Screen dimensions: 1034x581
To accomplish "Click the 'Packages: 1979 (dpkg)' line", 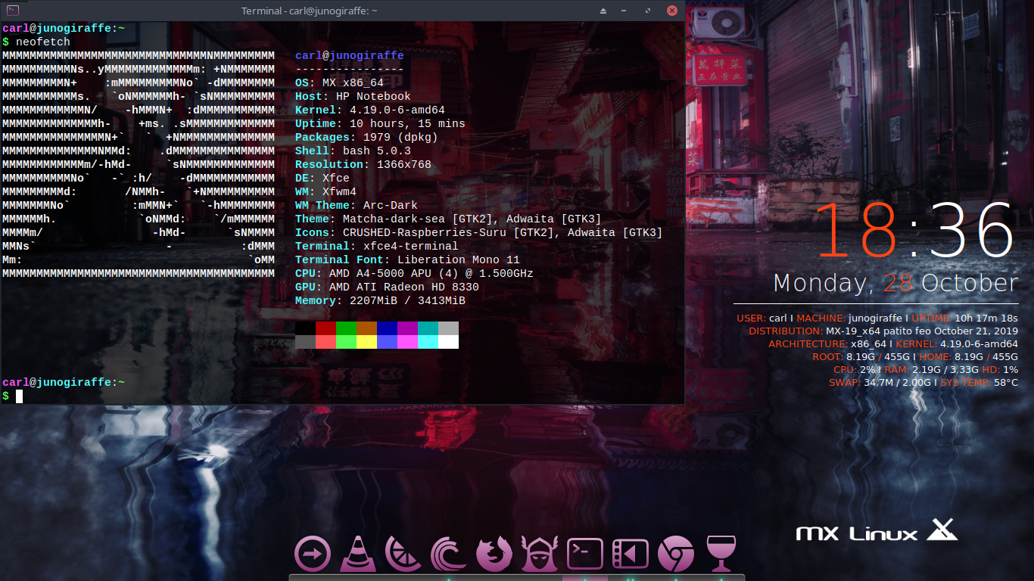I will tap(366, 138).
